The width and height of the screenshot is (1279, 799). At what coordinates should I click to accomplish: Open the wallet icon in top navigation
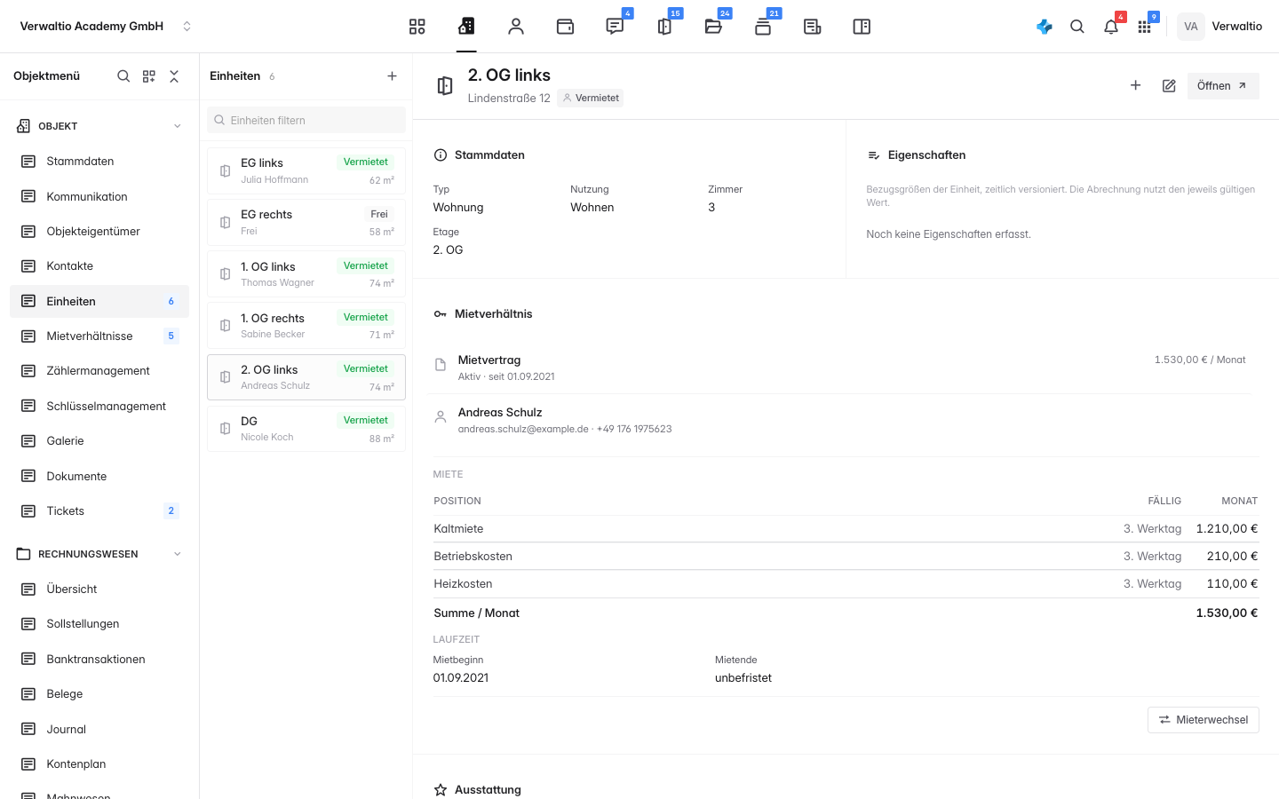[x=565, y=27]
